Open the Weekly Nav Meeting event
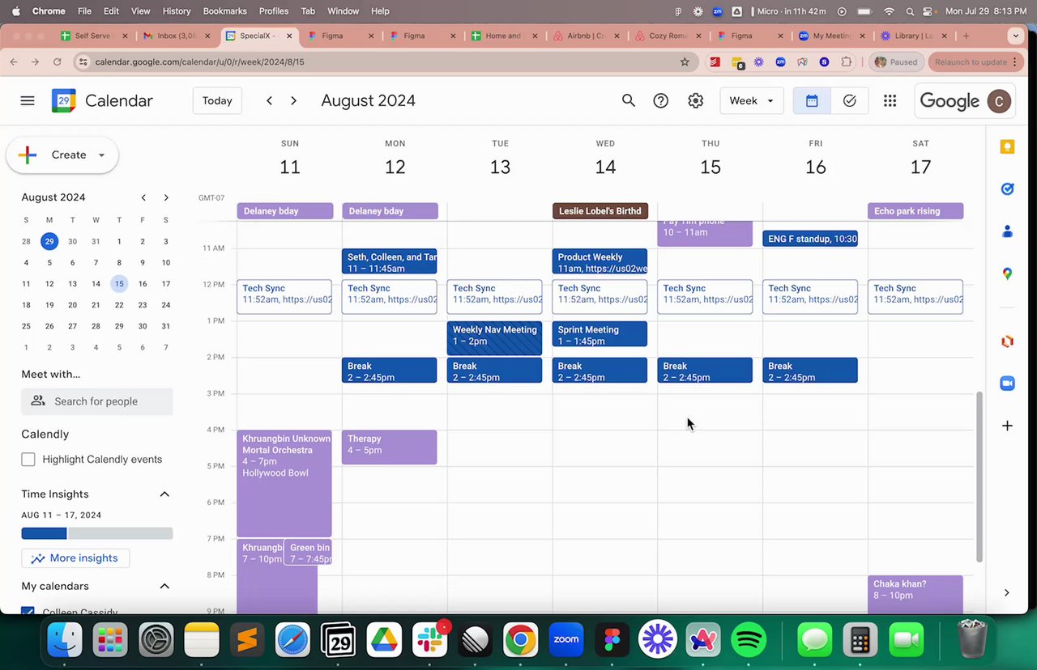This screenshot has width=1037, height=670. pos(494,337)
